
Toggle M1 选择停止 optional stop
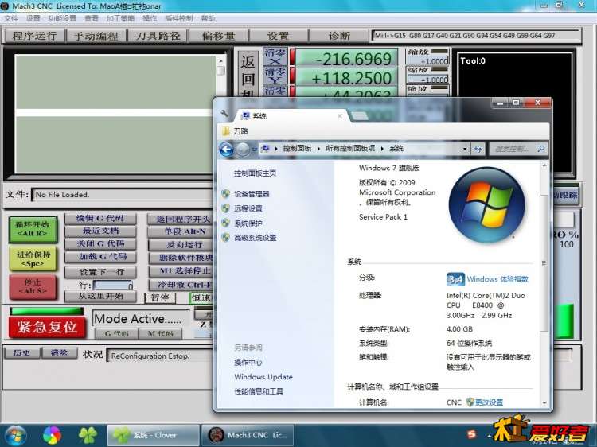[x=181, y=271]
